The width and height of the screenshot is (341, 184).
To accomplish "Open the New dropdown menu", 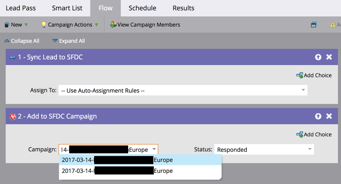I will click(x=16, y=25).
